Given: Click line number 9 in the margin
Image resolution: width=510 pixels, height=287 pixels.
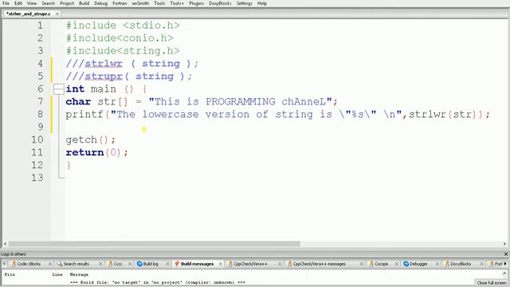Looking at the screenshot, I should 40,127.
